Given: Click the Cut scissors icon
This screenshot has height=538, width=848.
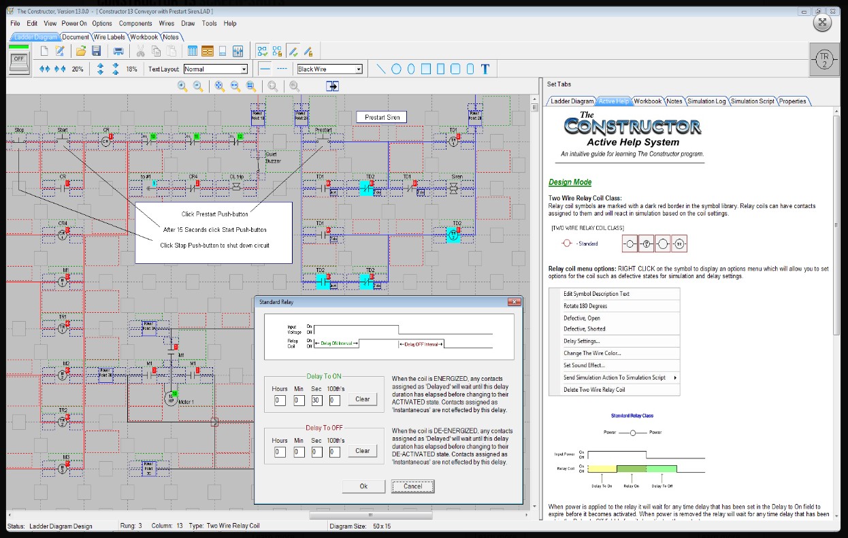Looking at the screenshot, I should [140, 51].
